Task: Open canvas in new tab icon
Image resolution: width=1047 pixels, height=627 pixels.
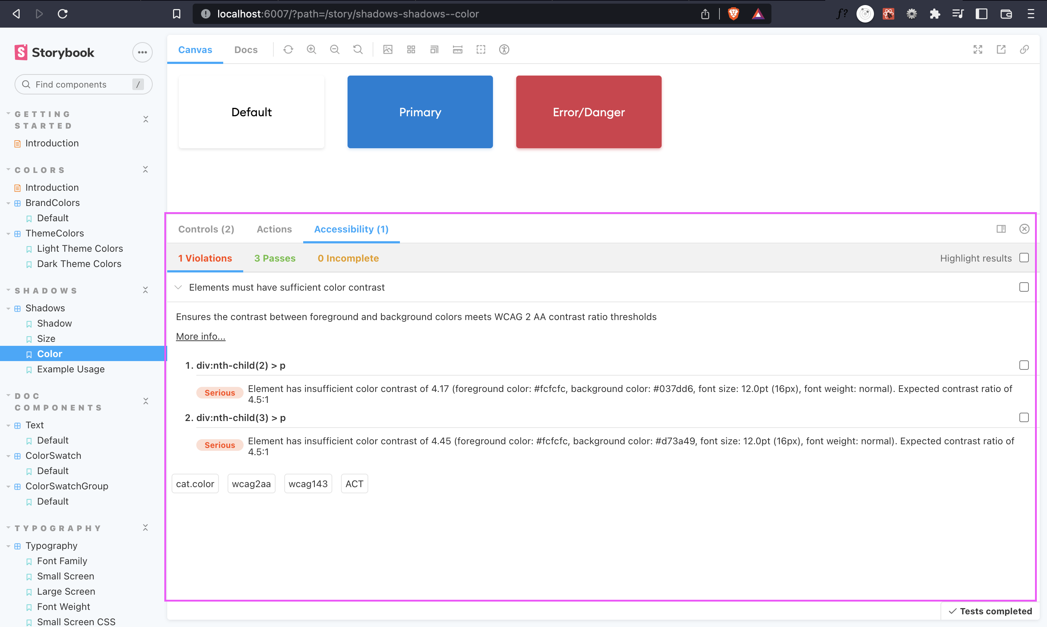Action: coord(1001,49)
